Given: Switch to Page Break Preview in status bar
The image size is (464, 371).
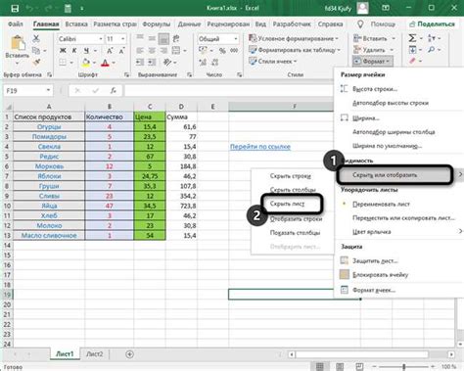Looking at the screenshot, I should click(x=359, y=366).
